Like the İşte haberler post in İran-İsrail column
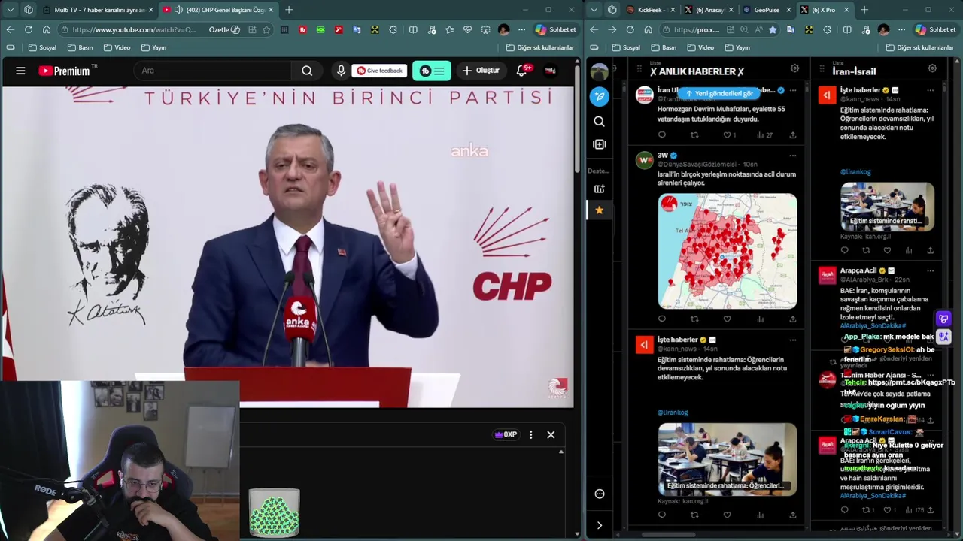Viewport: 963px width, 541px height. click(x=887, y=250)
